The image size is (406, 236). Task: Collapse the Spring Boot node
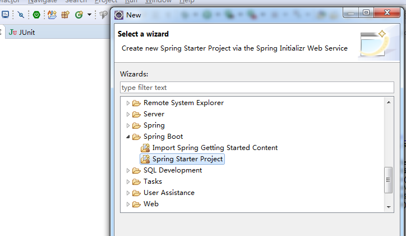128,137
